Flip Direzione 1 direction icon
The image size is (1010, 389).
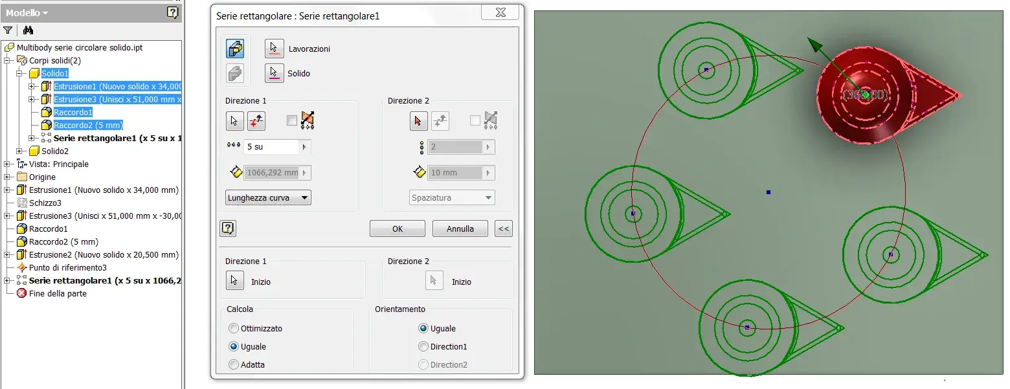click(x=256, y=120)
